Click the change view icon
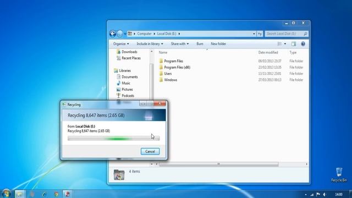Screen dimensions: 352x198 279,44
